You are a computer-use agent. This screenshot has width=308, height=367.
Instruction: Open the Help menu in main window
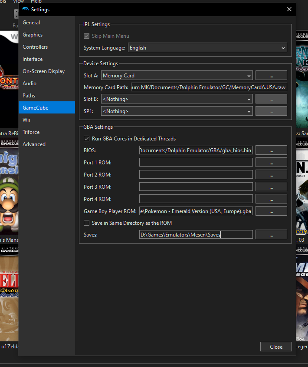[x=36, y=1]
